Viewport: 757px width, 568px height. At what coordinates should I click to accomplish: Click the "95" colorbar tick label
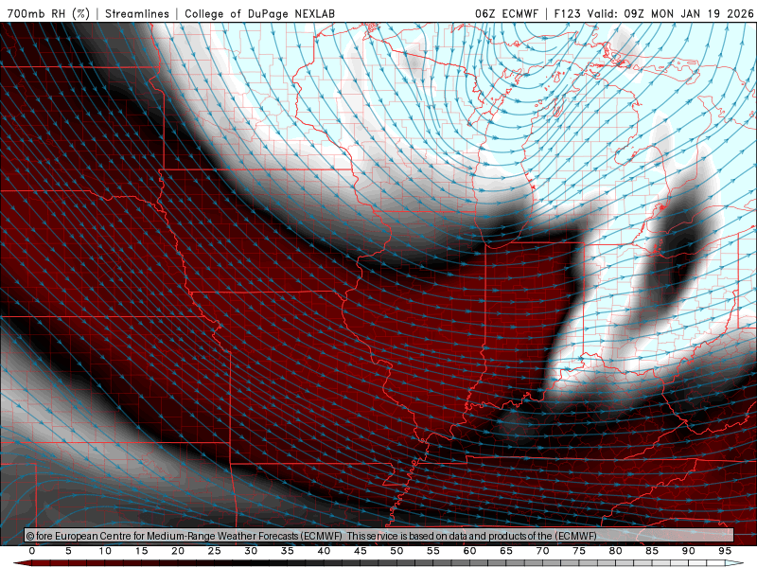pyautogui.click(x=725, y=551)
